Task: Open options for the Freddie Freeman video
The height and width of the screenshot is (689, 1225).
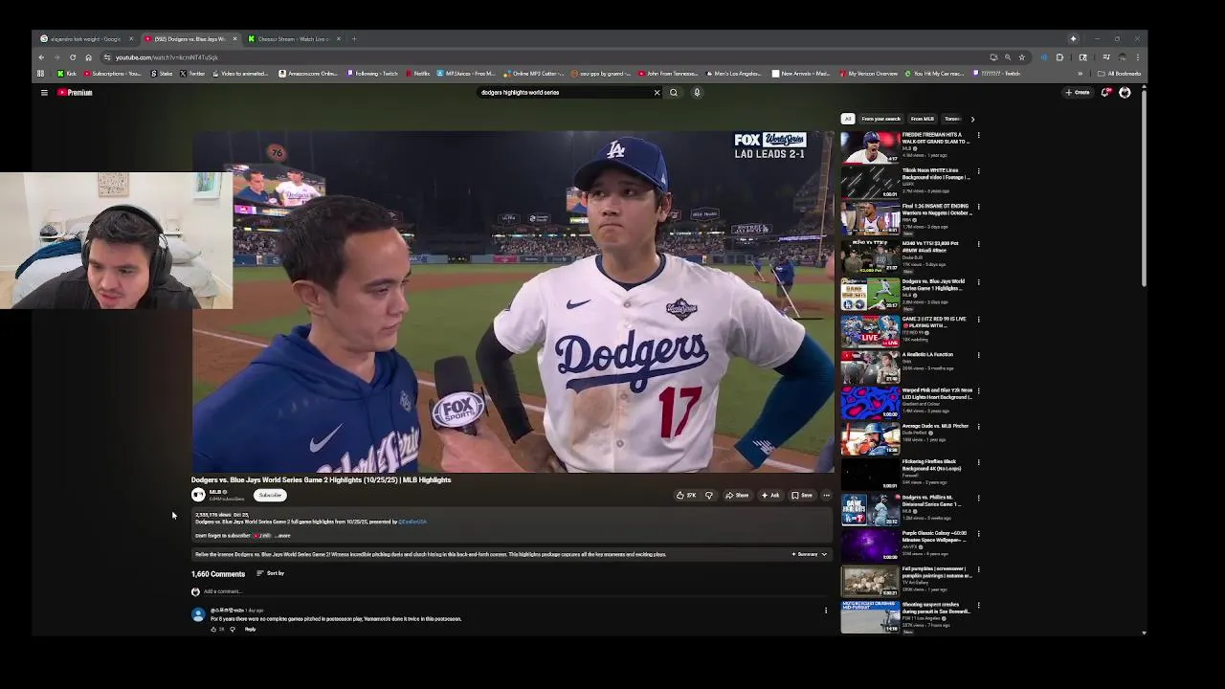Action: pyautogui.click(x=978, y=135)
